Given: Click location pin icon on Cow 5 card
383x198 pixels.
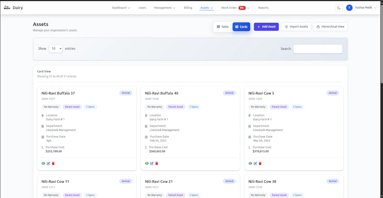Looking at the screenshot, I should (249, 115).
